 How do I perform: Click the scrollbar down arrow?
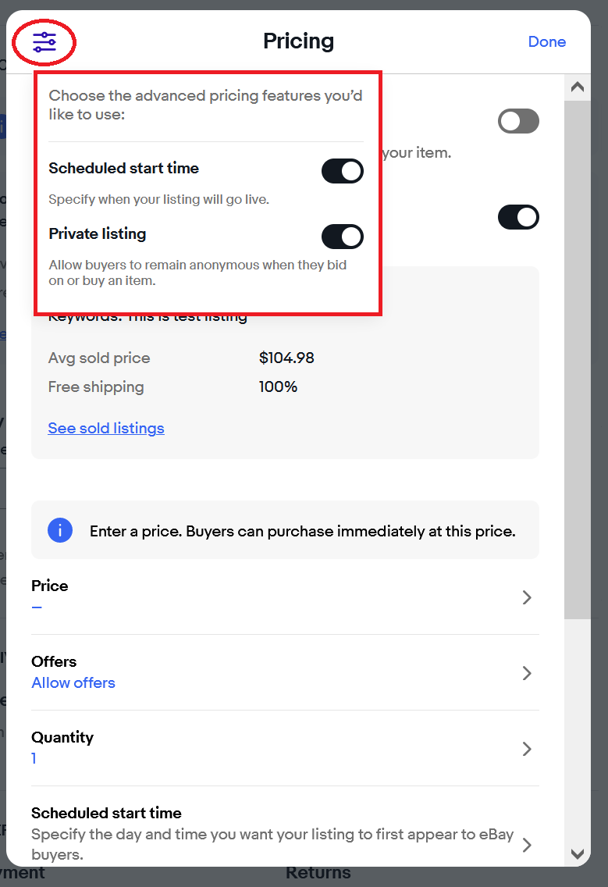[578, 853]
